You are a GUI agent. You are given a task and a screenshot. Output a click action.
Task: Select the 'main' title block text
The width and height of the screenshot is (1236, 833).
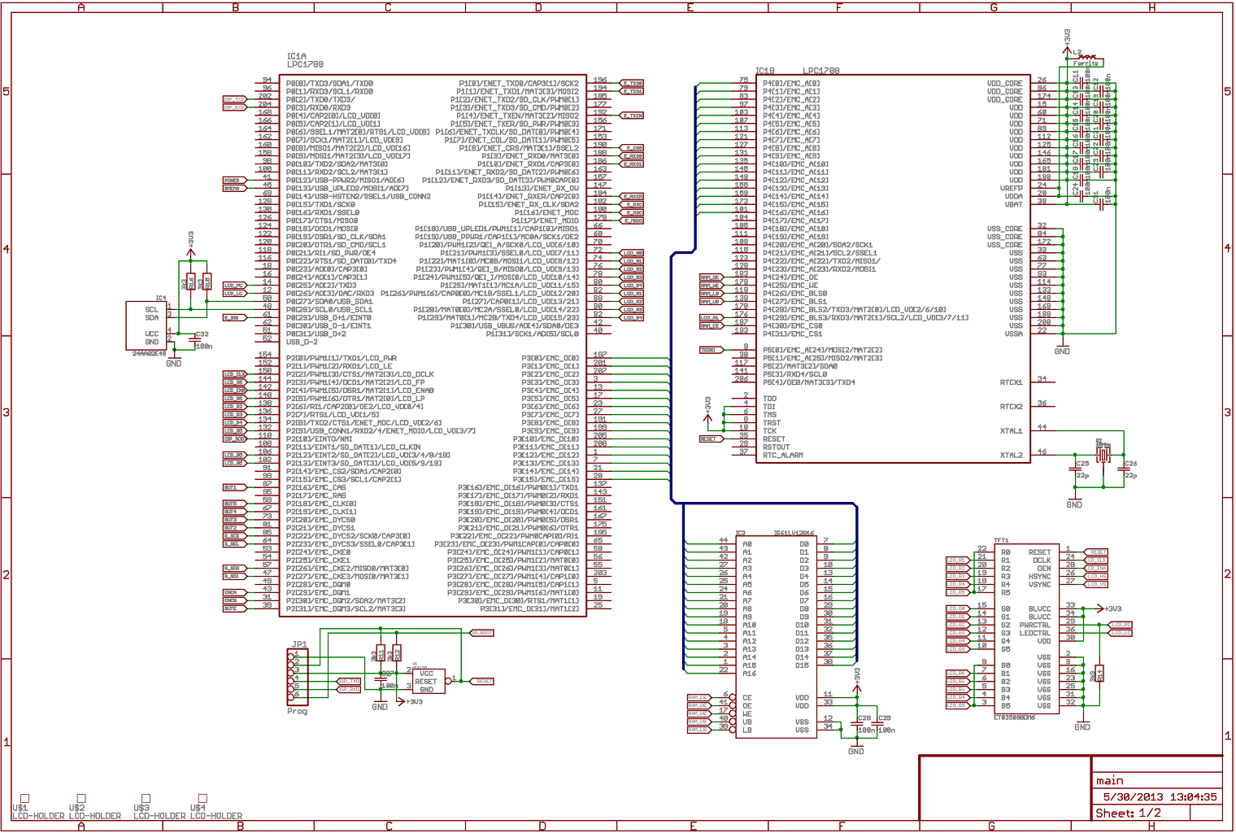tap(1110, 780)
